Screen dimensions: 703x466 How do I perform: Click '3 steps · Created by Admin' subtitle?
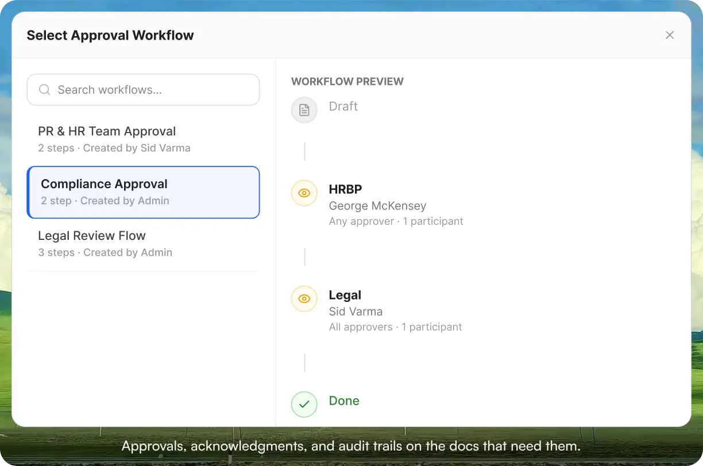point(105,253)
